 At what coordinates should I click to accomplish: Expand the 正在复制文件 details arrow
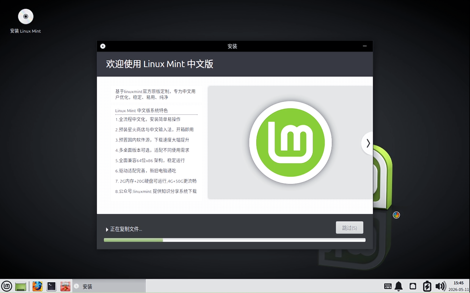pyautogui.click(x=107, y=229)
